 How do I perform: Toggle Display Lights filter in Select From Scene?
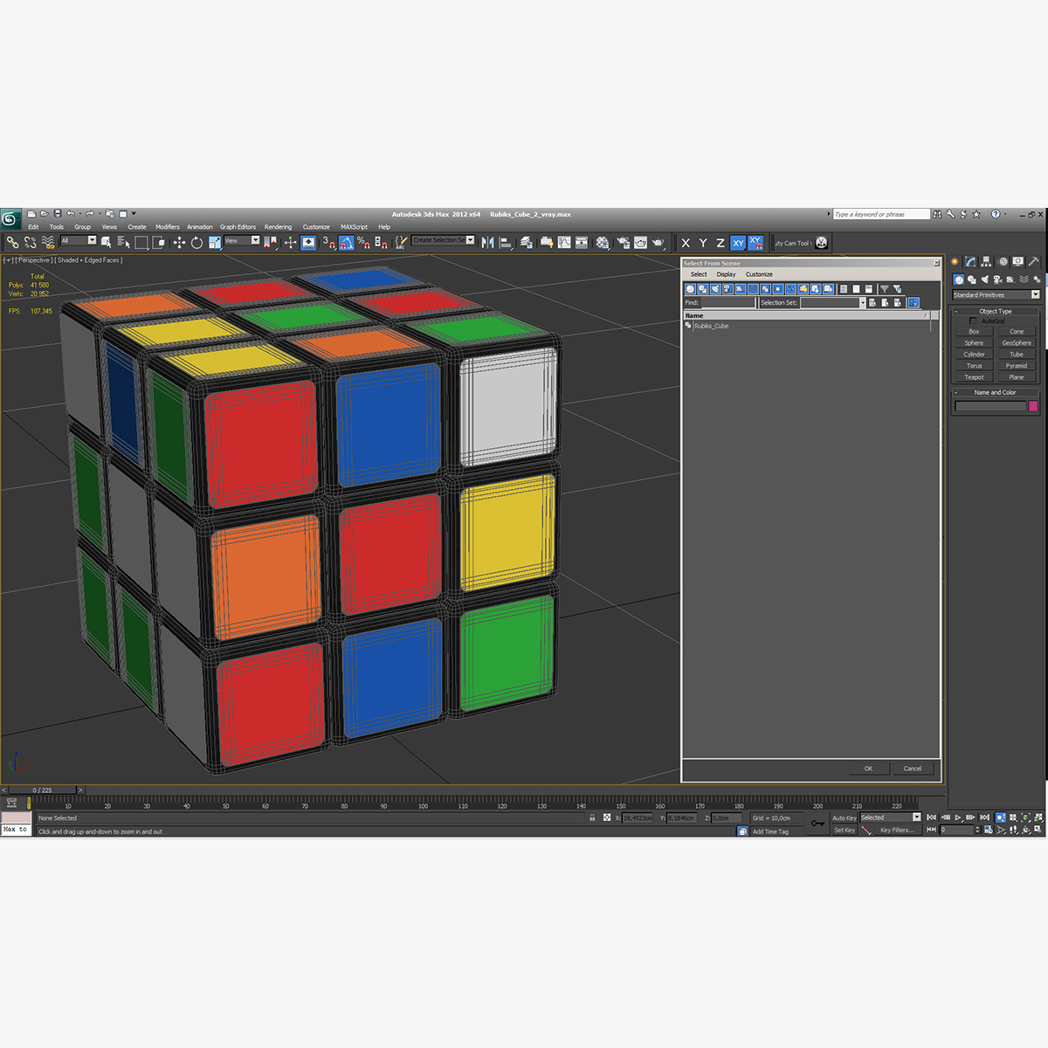(715, 289)
